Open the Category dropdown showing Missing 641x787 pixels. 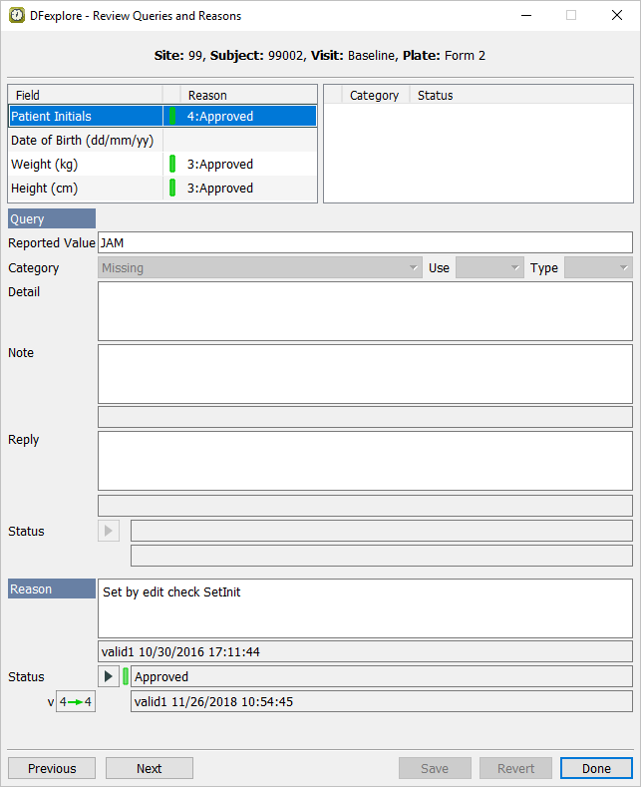(260, 268)
